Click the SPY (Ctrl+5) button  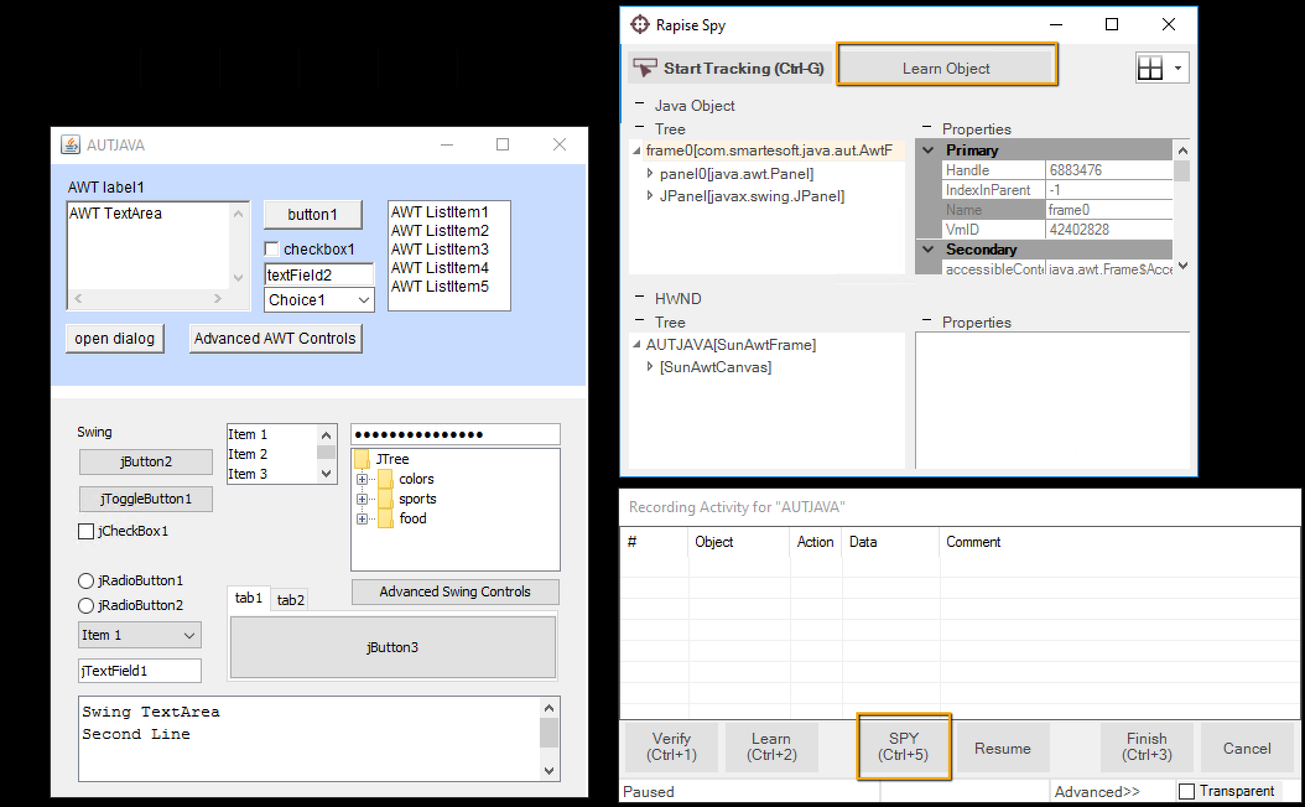click(x=903, y=746)
